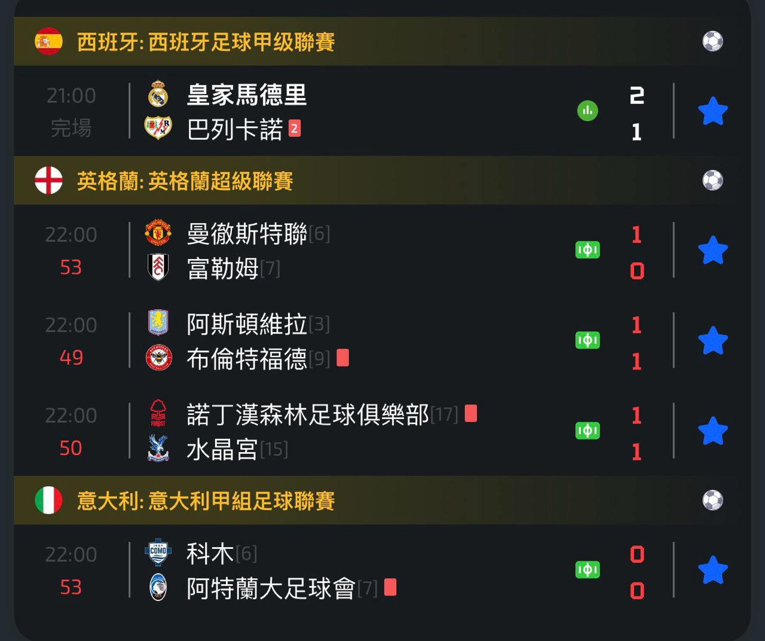
Task: Toggle favorite star for Como vs Atalanta
Action: (x=712, y=570)
